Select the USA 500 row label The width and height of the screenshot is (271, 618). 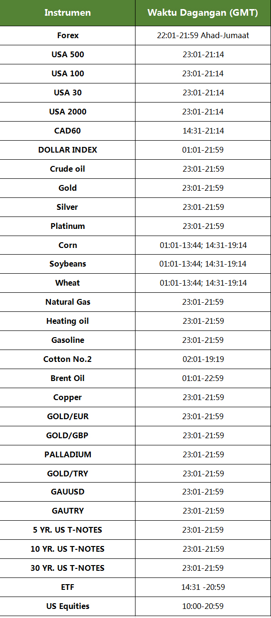coord(68,54)
